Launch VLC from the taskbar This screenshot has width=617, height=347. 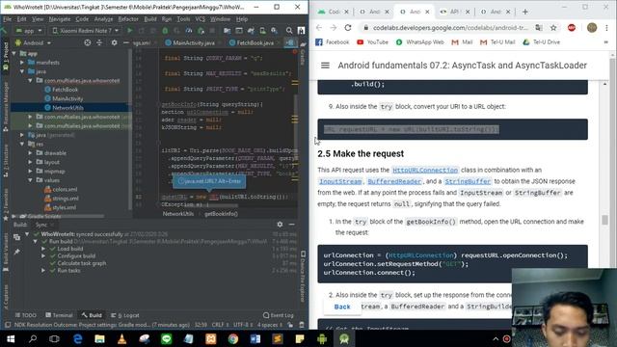tap(122, 338)
